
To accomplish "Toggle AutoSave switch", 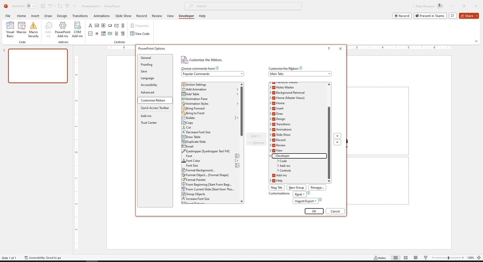I will (32, 6).
